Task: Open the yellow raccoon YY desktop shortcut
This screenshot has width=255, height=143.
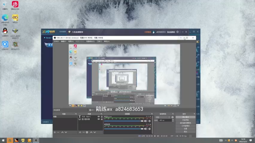Action: tap(15, 18)
